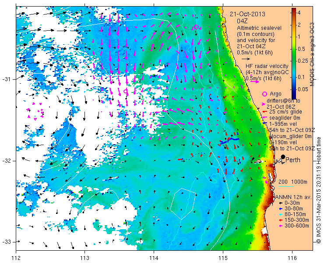Image resolution: width=324 pixels, height=263 pixels.
Task: Click the '30-80m' depth label
Action: pyautogui.click(x=294, y=209)
